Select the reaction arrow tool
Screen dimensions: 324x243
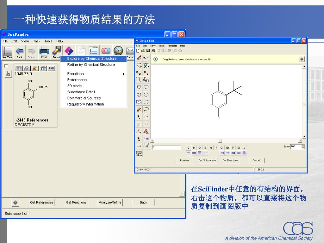click(139, 146)
